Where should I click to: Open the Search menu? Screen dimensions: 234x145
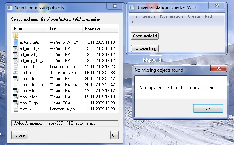pyautogui.click(x=149, y=16)
